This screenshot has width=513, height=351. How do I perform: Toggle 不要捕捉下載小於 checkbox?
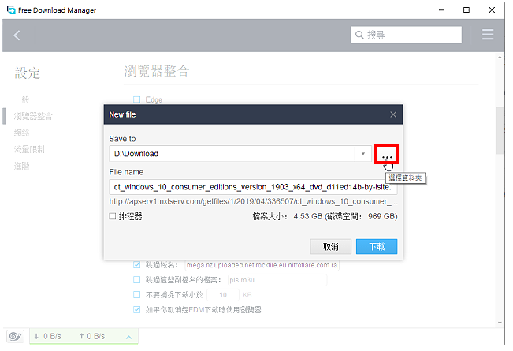pos(137,295)
